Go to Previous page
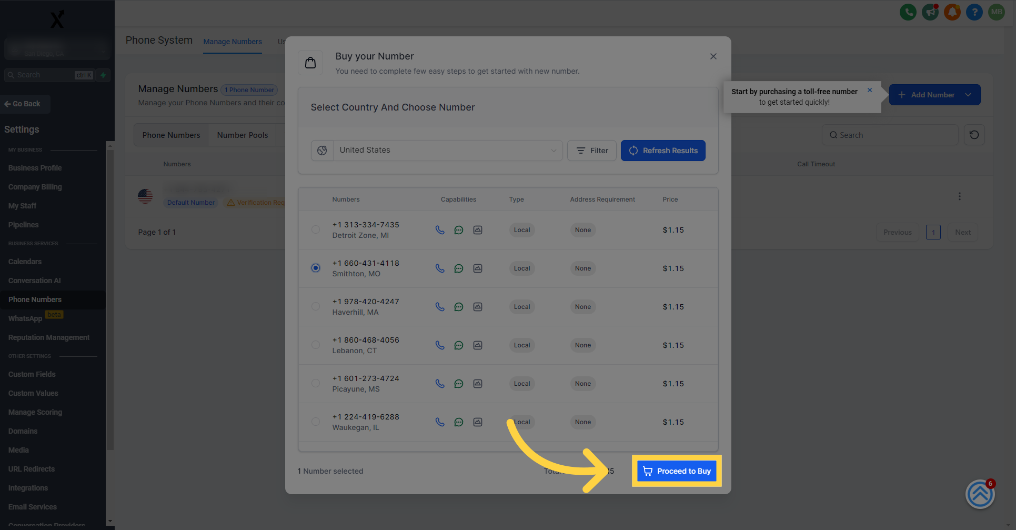The image size is (1016, 530). [897, 232]
